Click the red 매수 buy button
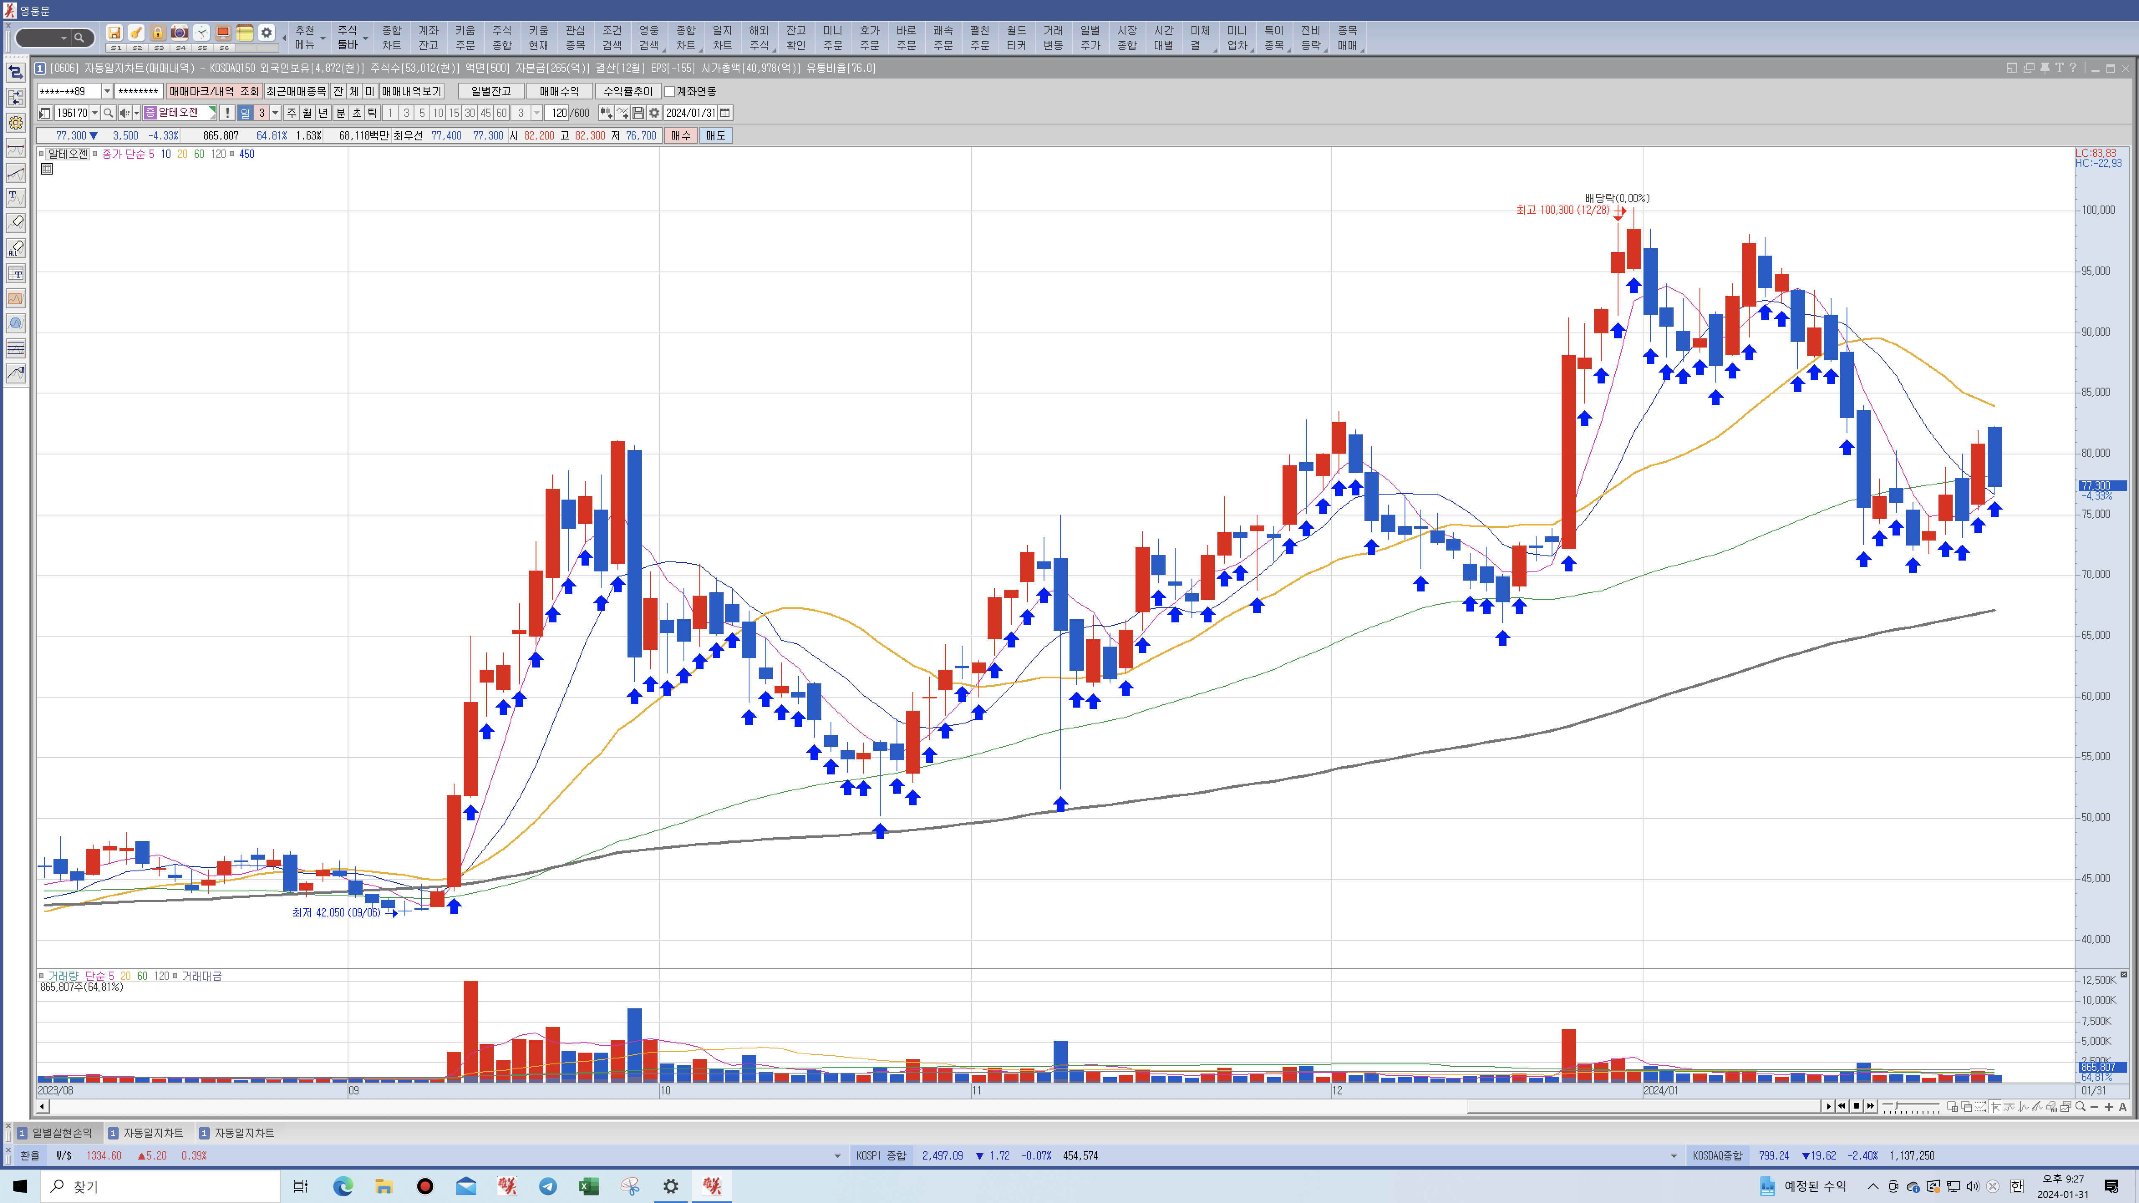Viewport: 2139px width, 1203px height. coord(680,135)
